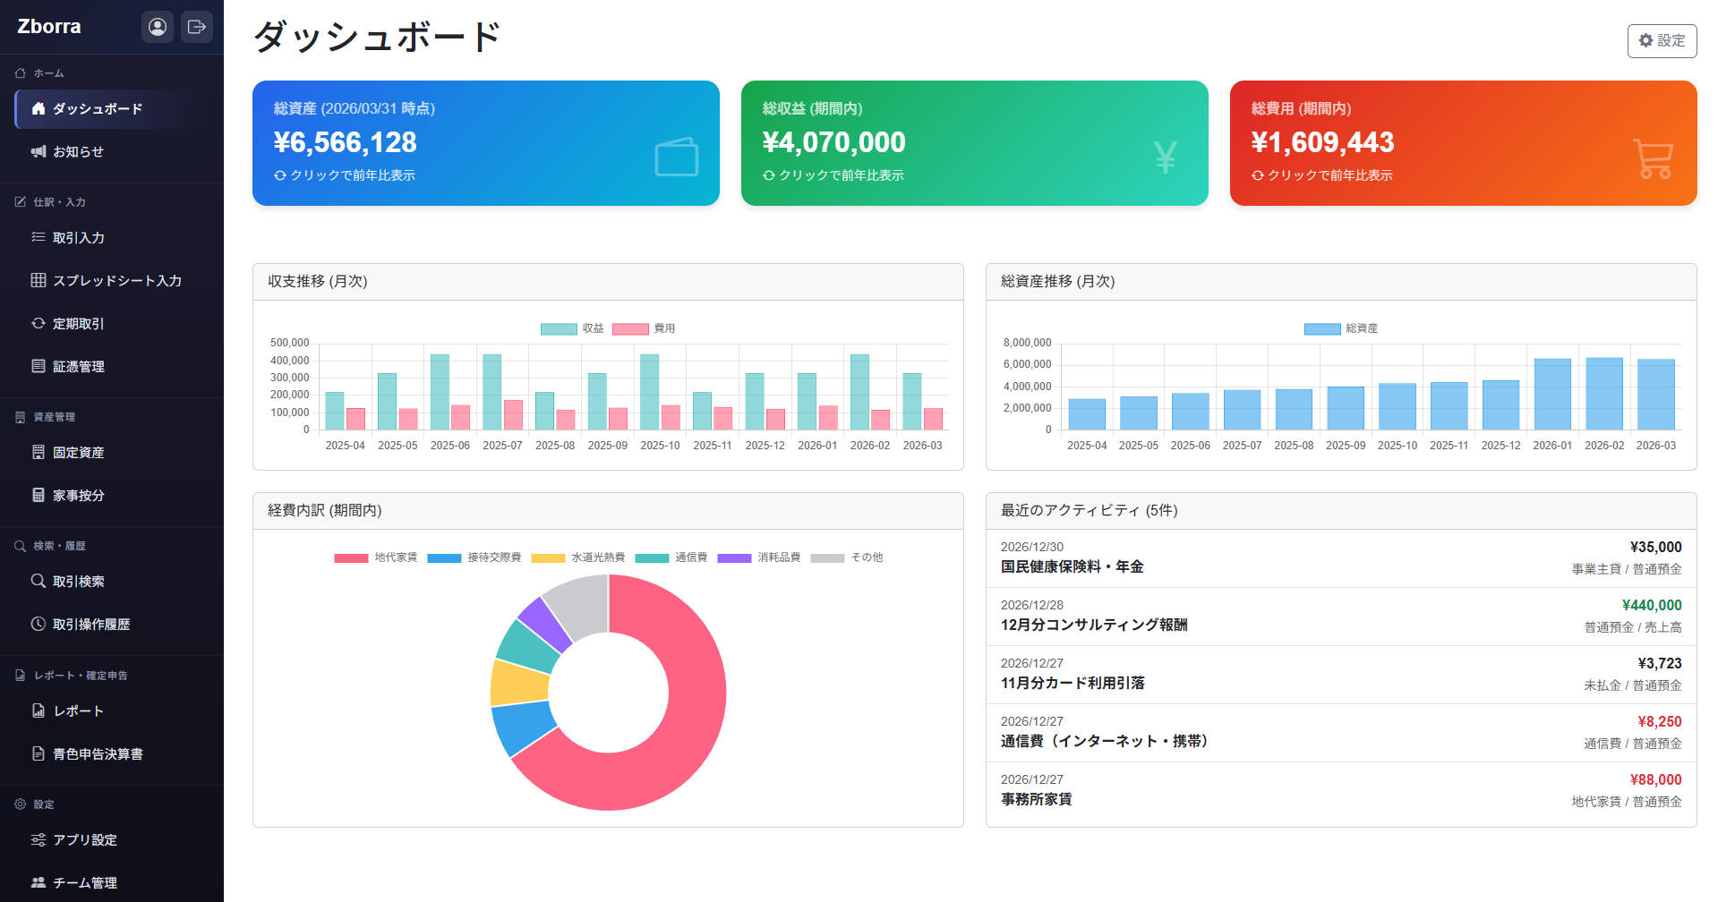This screenshot has height=902, width=1718.
Task: Click the 家事按分 calculator icon
Action: (x=38, y=495)
